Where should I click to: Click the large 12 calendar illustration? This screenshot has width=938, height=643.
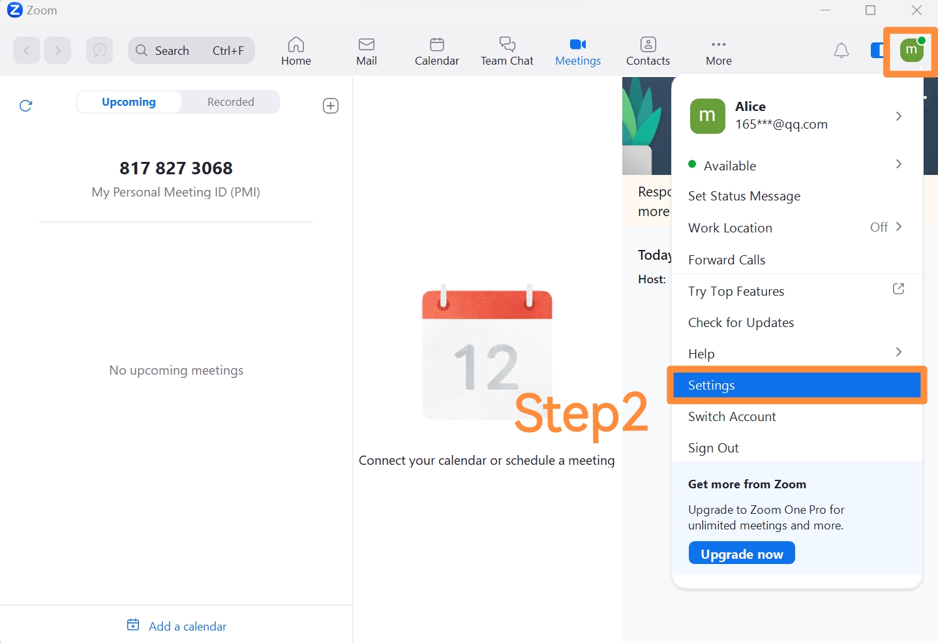(487, 353)
